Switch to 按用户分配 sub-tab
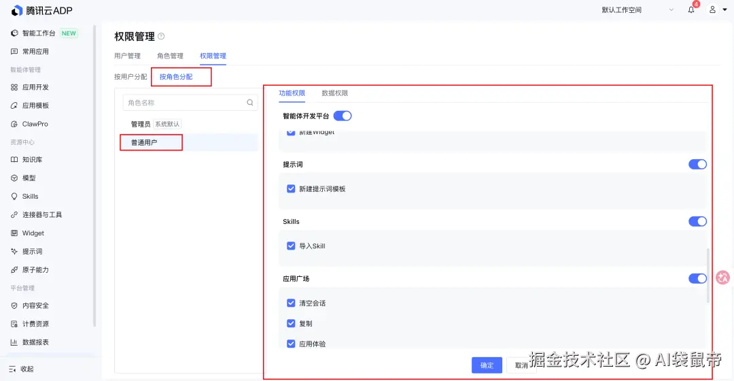734x381 pixels. pyautogui.click(x=130, y=77)
